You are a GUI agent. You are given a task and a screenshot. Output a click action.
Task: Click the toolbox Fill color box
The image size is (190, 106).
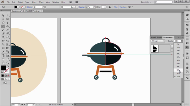point(4,68)
